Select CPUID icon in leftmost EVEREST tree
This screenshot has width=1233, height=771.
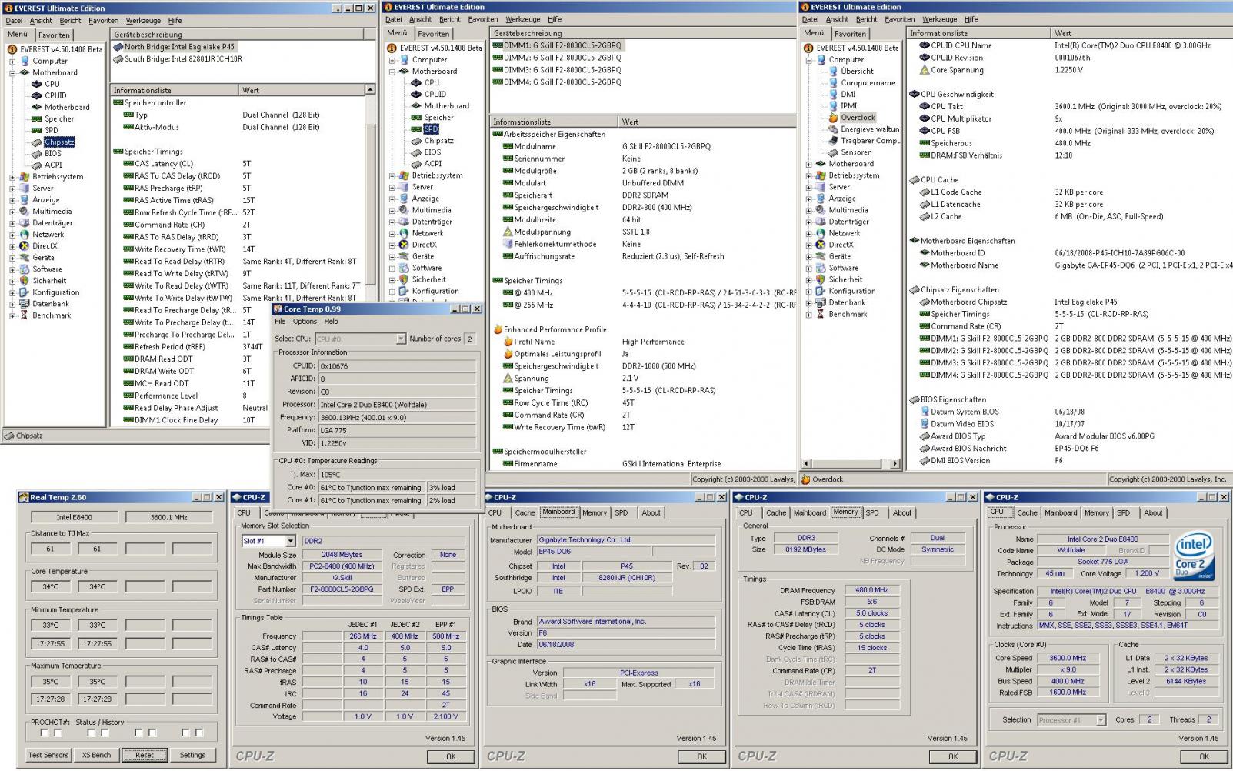37,95
